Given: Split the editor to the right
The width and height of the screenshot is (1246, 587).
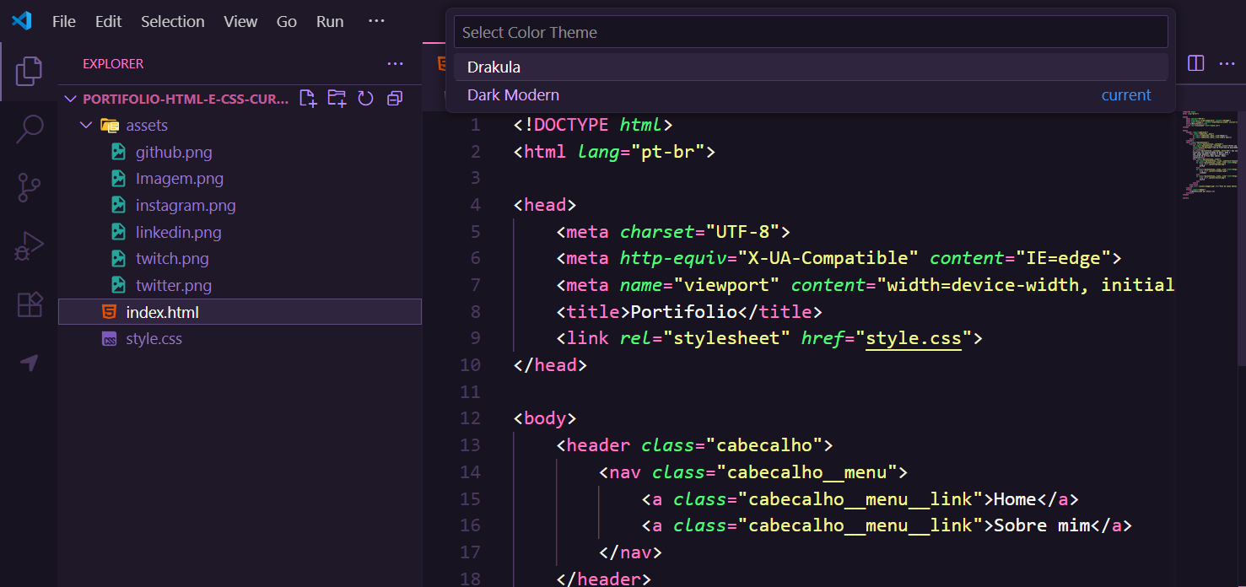Looking at the screenshot, I should (1195, 63).
